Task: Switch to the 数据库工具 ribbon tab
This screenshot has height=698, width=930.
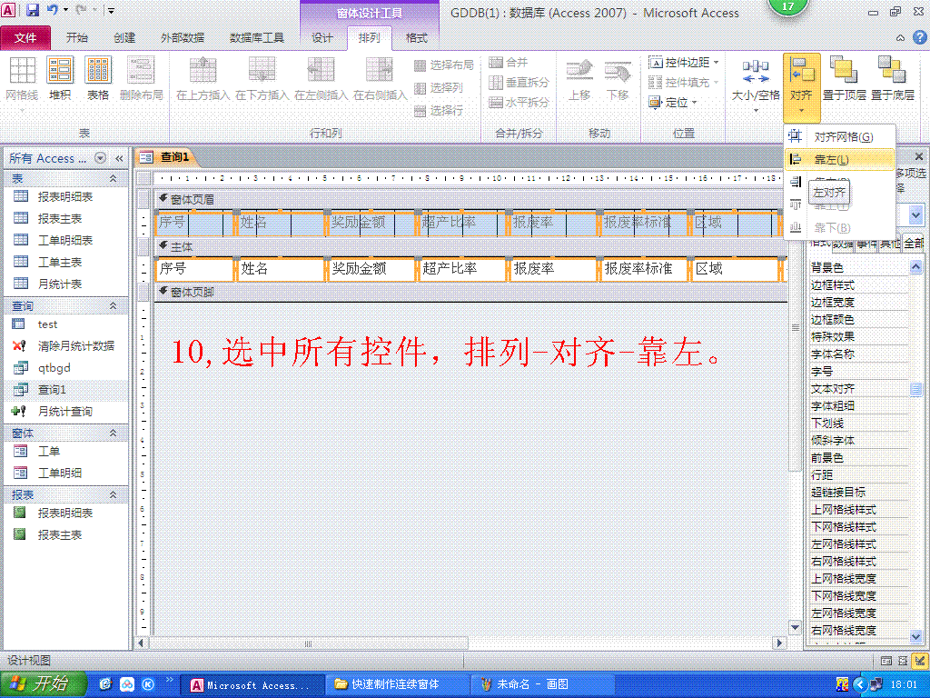Action: (257, 38)
